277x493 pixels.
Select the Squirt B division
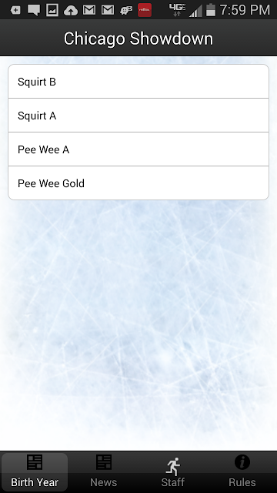[x=138, y=82]
